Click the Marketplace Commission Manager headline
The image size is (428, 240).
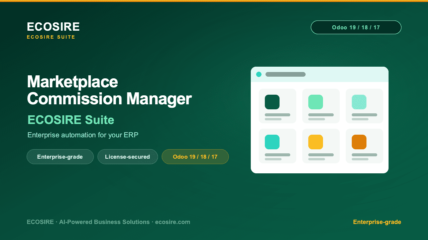pyautogui.click(x=109, y=90)
